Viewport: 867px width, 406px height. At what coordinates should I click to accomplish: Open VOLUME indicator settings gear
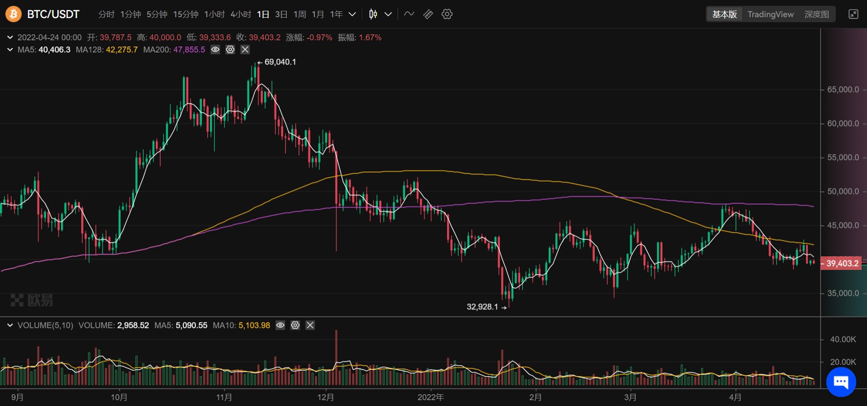point(295,325)
